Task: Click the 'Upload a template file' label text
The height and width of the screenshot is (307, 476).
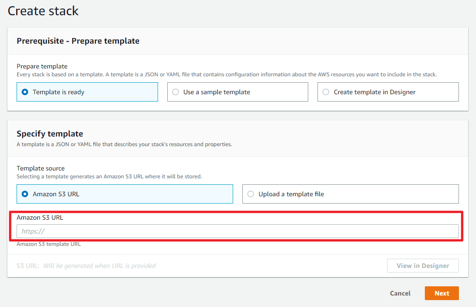Action: [291, 194]
